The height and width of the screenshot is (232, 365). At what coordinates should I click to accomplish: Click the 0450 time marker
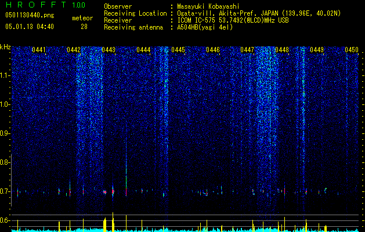point(352,50)
